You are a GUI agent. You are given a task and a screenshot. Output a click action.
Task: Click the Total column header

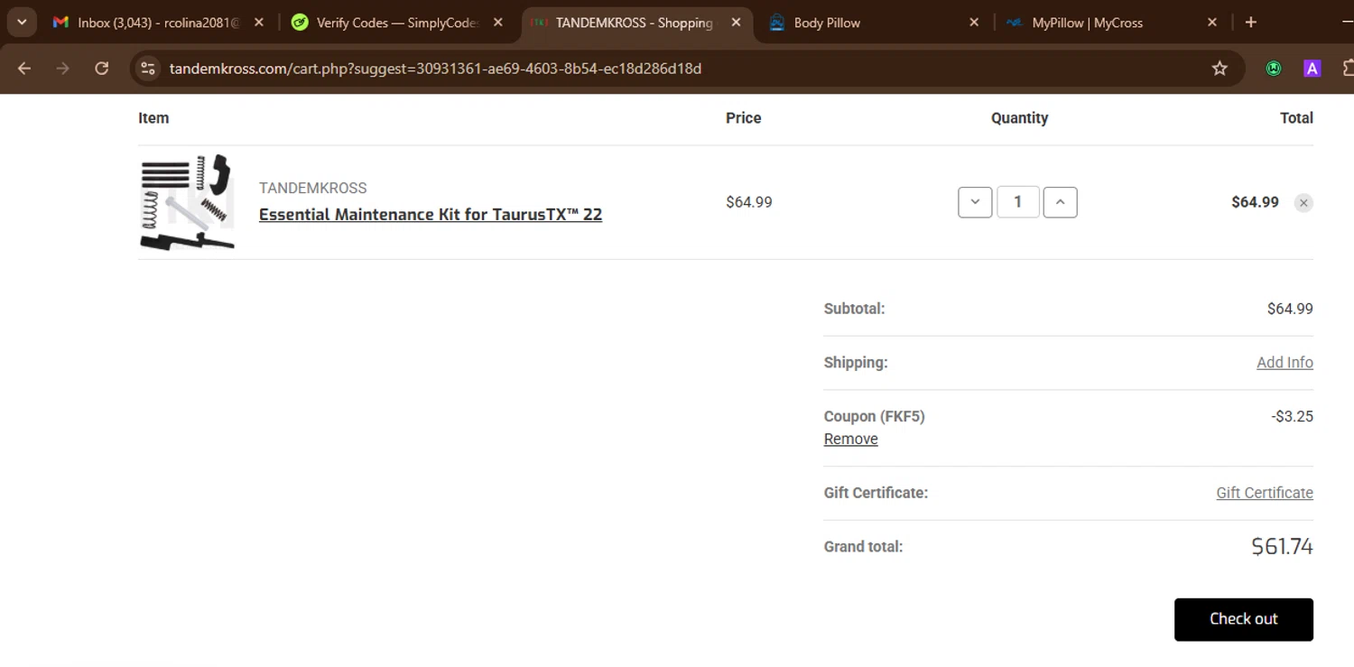(1296, 118)
